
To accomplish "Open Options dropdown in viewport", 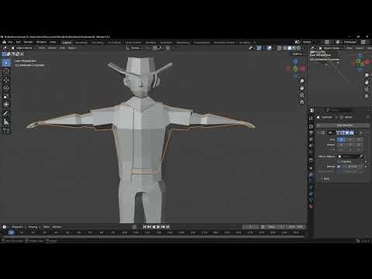I will (x=298, y=54).
